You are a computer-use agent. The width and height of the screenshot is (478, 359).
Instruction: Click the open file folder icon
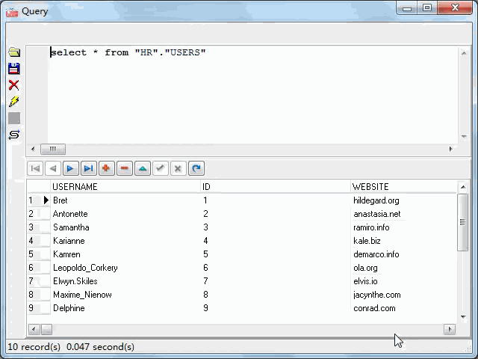[x=13, y=52]
